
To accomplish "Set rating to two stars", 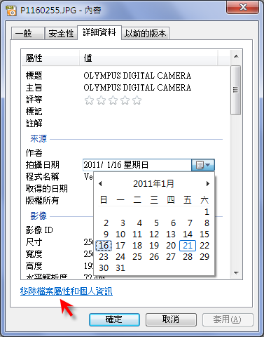I will point(101,100).
